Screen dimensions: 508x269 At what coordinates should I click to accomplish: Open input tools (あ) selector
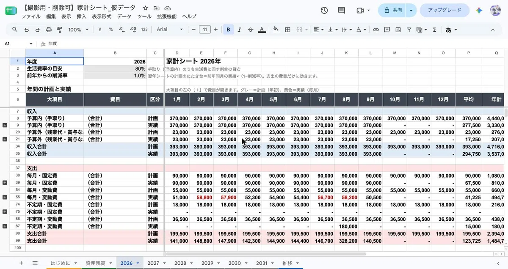pos(451,30)
